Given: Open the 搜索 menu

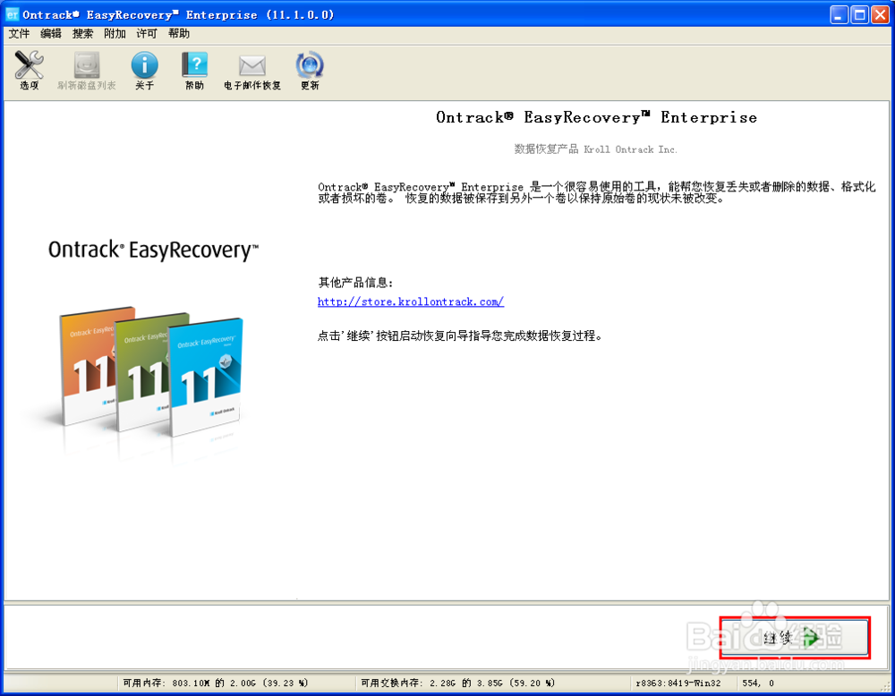Looking at the screenshot, I should [x=82, y=34].
